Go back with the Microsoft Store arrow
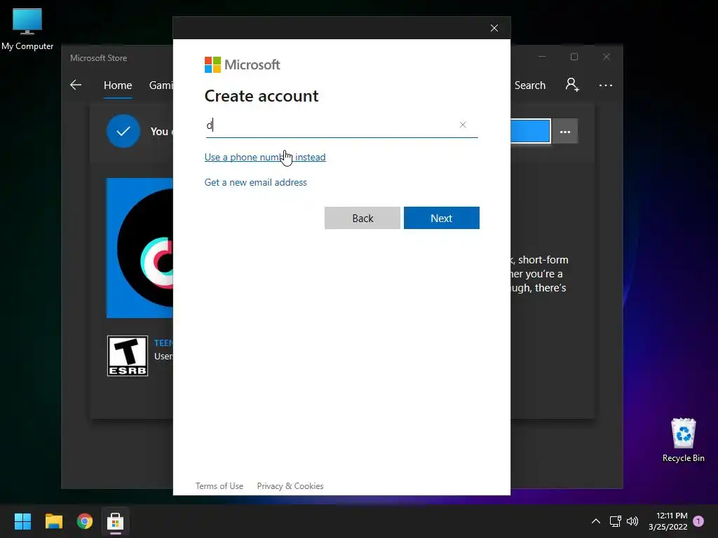Image resolution: width=718 pixels, height=538 pixels. (x=76, y=85)
